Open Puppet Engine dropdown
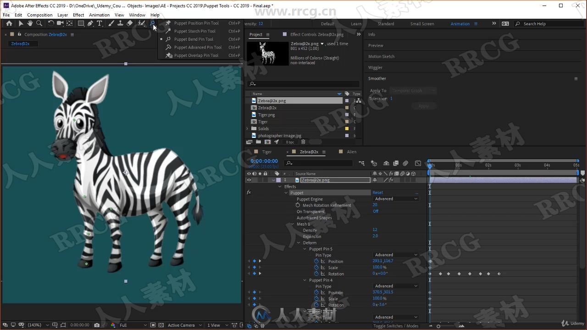Image resolution: width=587 pixels, height=330 pixels. [396, 199]
